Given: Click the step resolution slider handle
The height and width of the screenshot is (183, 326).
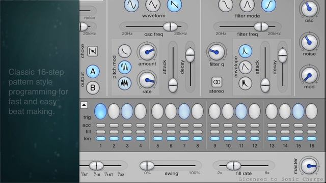Looking at the screenshot, I should [96, 166].
